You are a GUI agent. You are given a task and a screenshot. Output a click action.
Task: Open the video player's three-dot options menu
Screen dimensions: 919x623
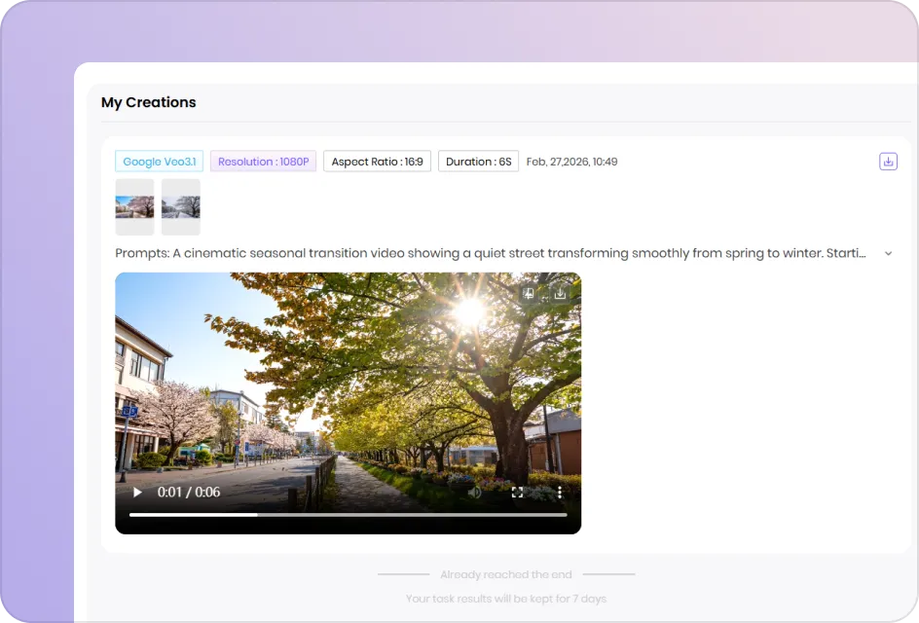coord(560,493)
